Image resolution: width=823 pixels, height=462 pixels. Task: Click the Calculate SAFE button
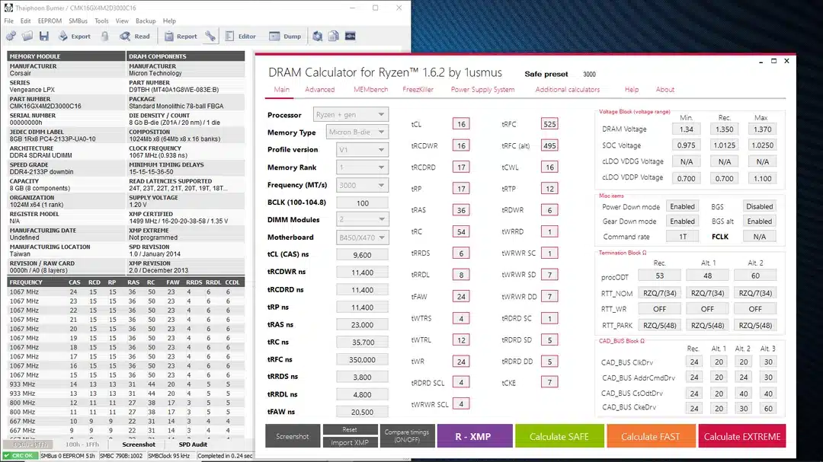click(559, 436)
